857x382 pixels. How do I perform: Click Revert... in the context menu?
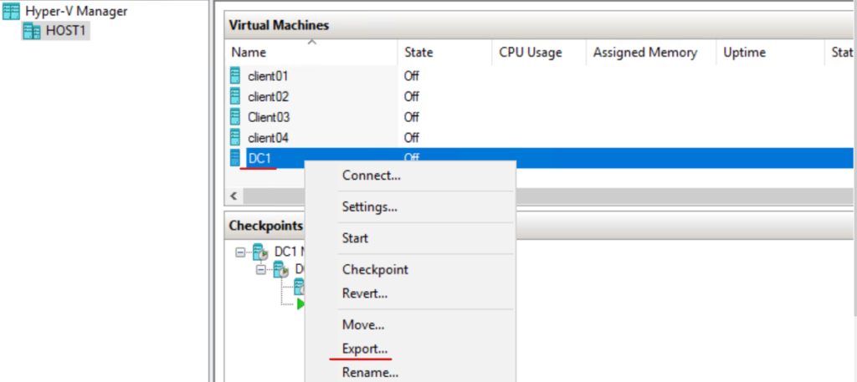pos(364,293)
